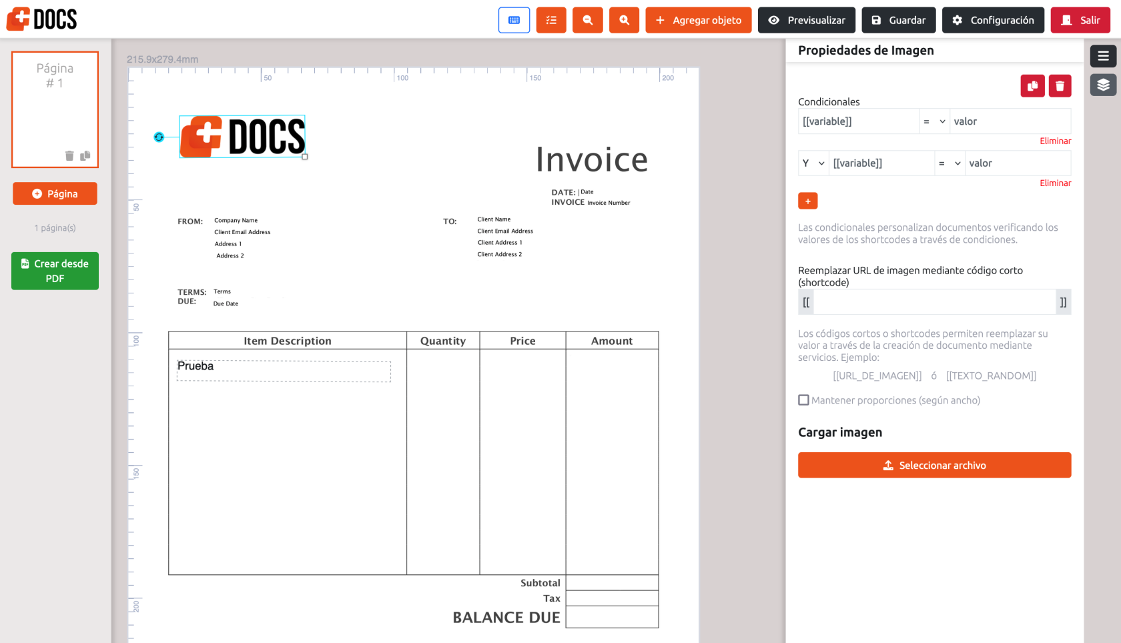Viewport: 1121px width, 643px height.
Task: Open the hamburger menu panel icon
Action: 1103,56
